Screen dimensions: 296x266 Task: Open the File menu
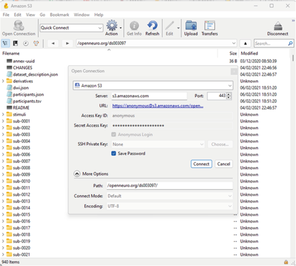[x=6, y=15]
